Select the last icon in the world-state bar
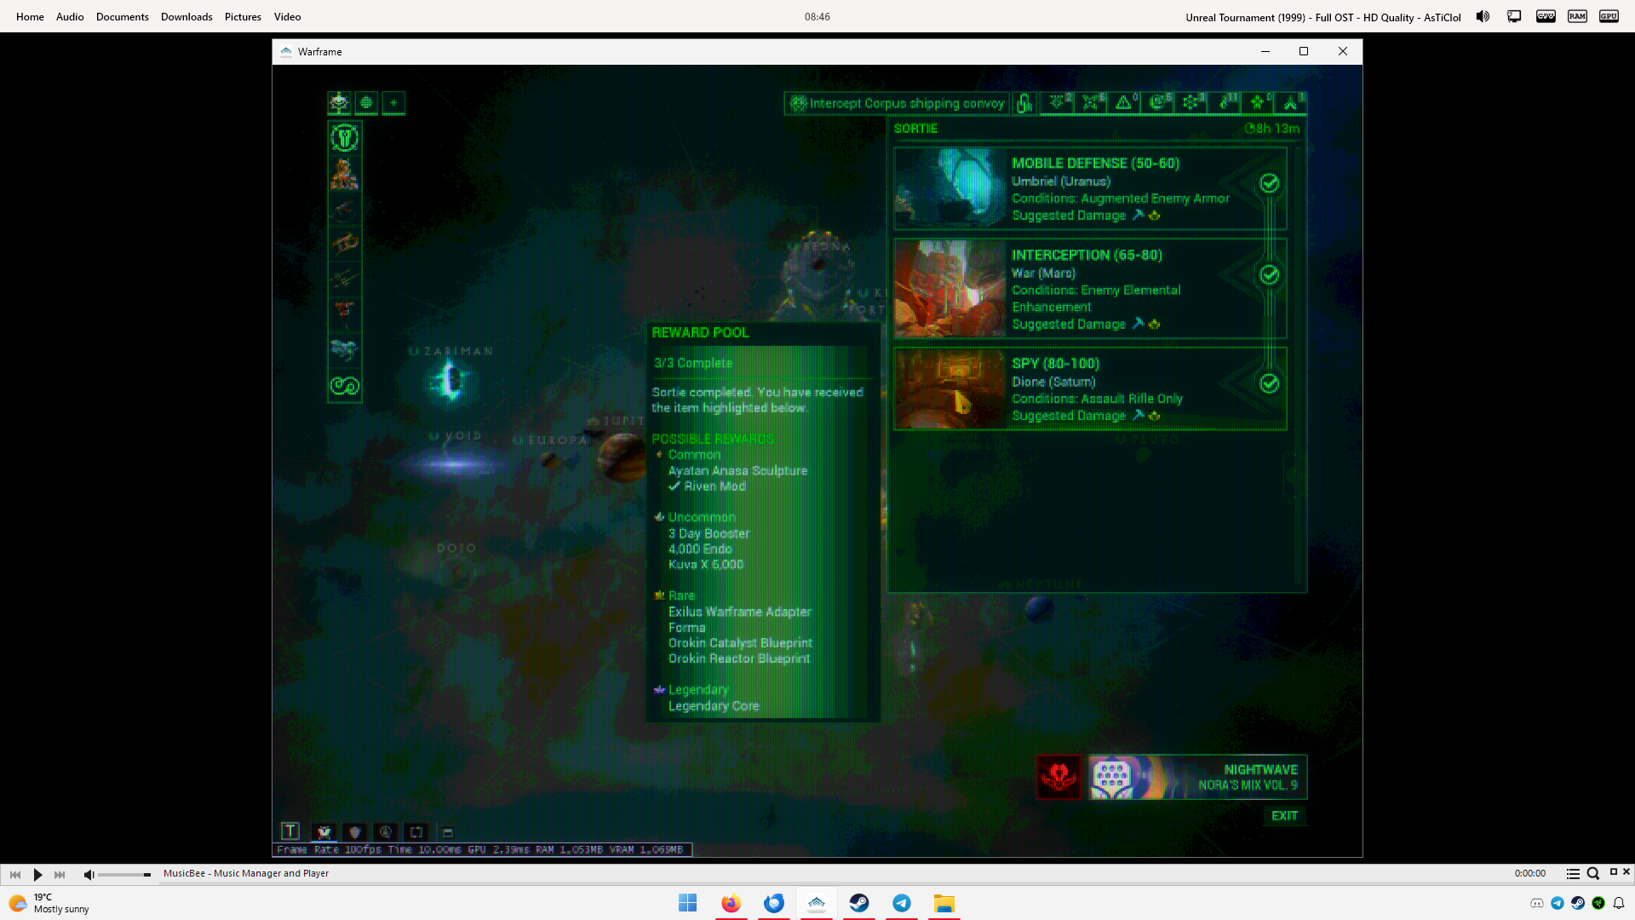The image size is (1635, 920). [x=1291, y=103]
